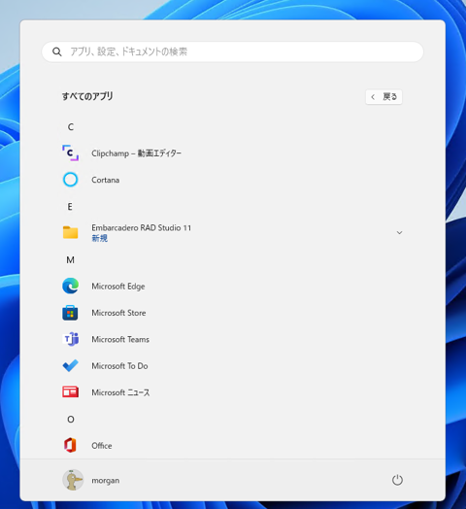Select the Microsoft Store label
This screenshot has width=466, height=509.
coord(118,313)
